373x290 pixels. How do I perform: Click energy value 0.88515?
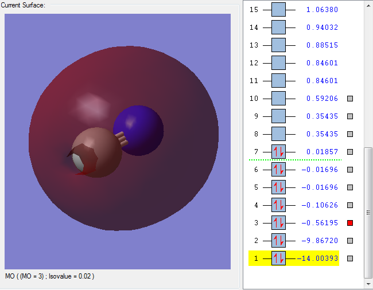[322, 45]
